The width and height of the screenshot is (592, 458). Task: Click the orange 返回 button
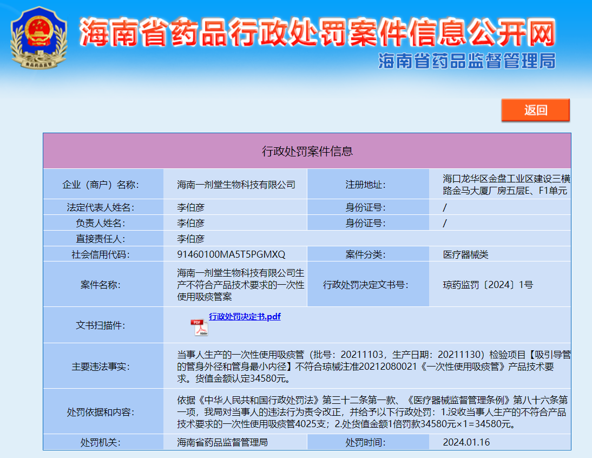535,110
